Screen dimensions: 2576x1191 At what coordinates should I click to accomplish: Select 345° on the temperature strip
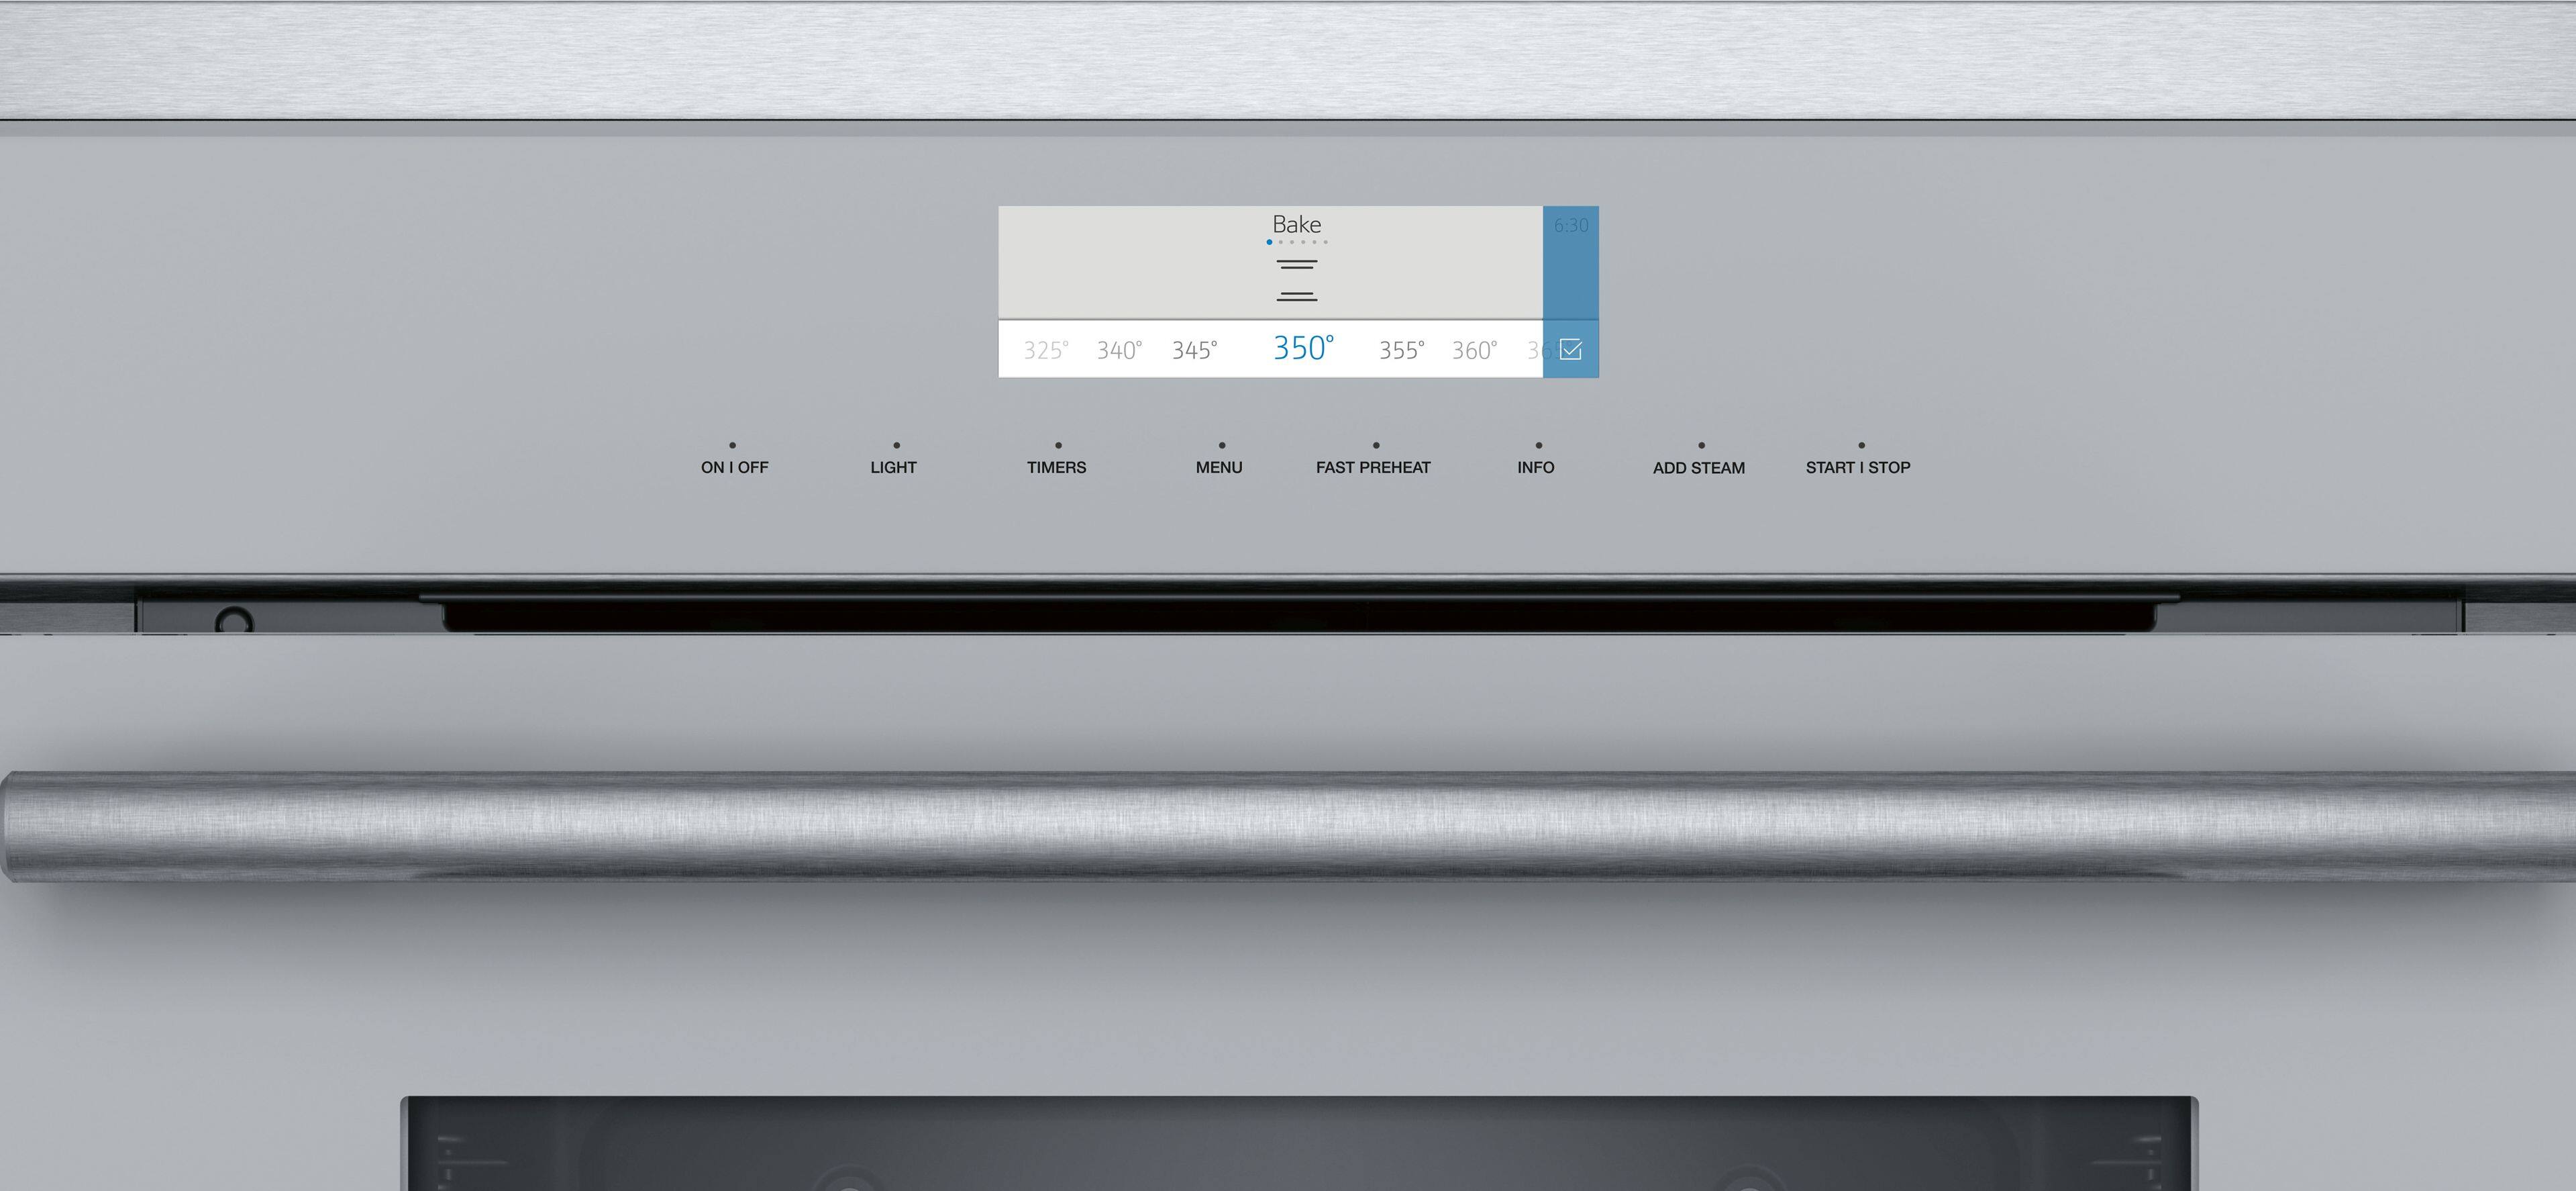click(x=1195, y=350)
